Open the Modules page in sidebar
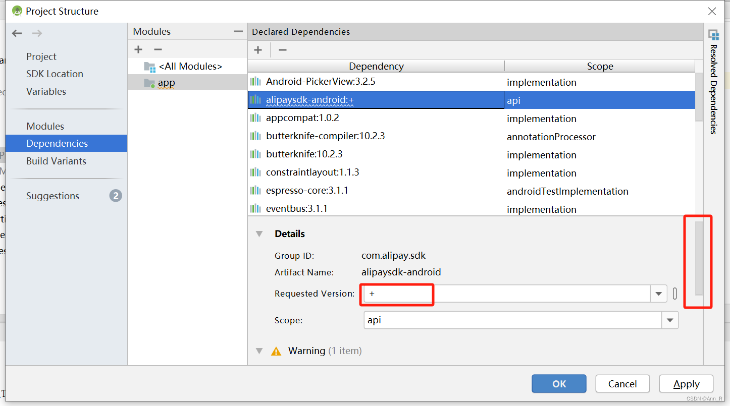Viewport: 730px width, 406px height. tap(45, 126)
